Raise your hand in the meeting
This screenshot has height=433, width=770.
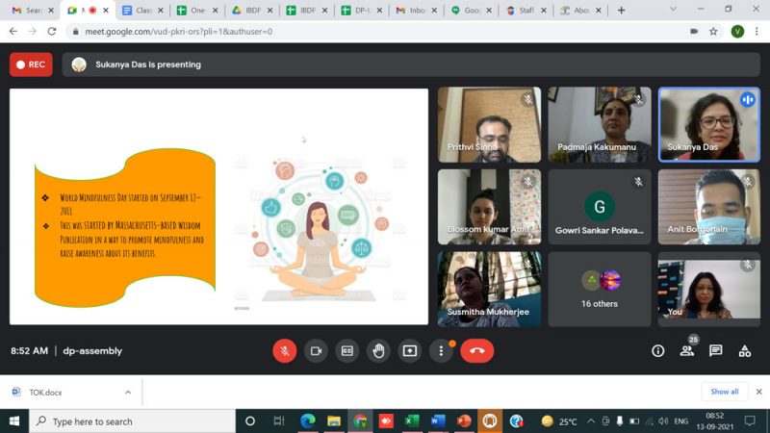pyautogui.click(x=379, y=351)
